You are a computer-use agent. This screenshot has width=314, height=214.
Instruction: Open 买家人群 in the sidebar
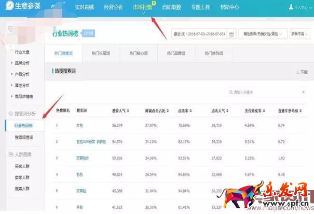point(22,166)
